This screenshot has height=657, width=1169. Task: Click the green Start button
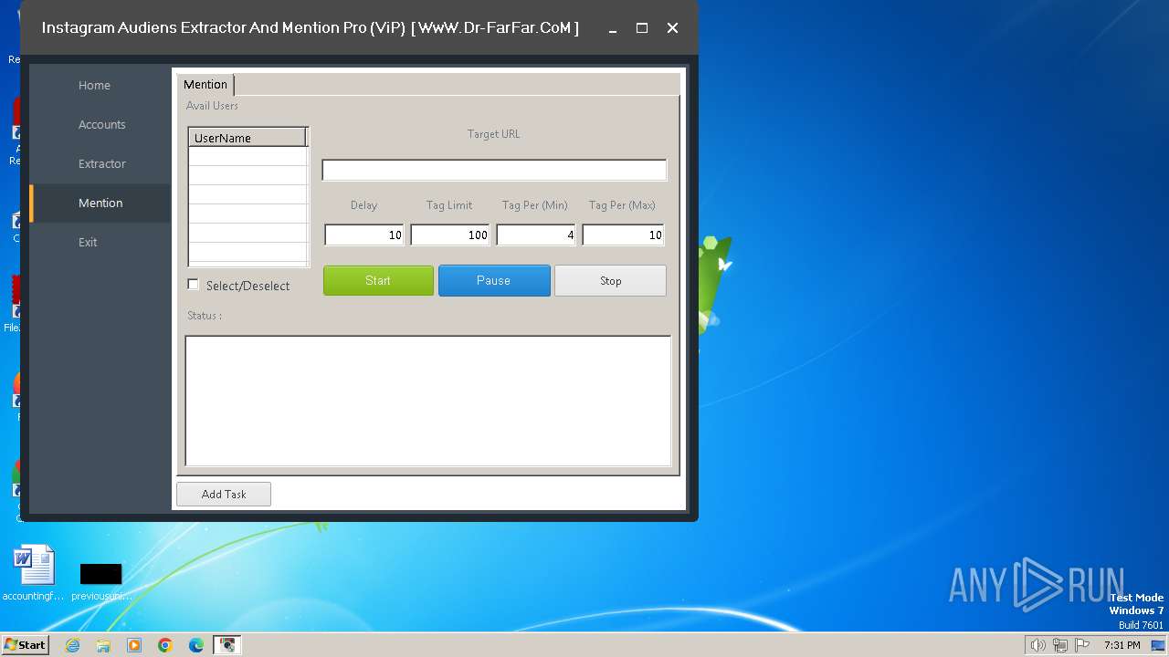378,280
